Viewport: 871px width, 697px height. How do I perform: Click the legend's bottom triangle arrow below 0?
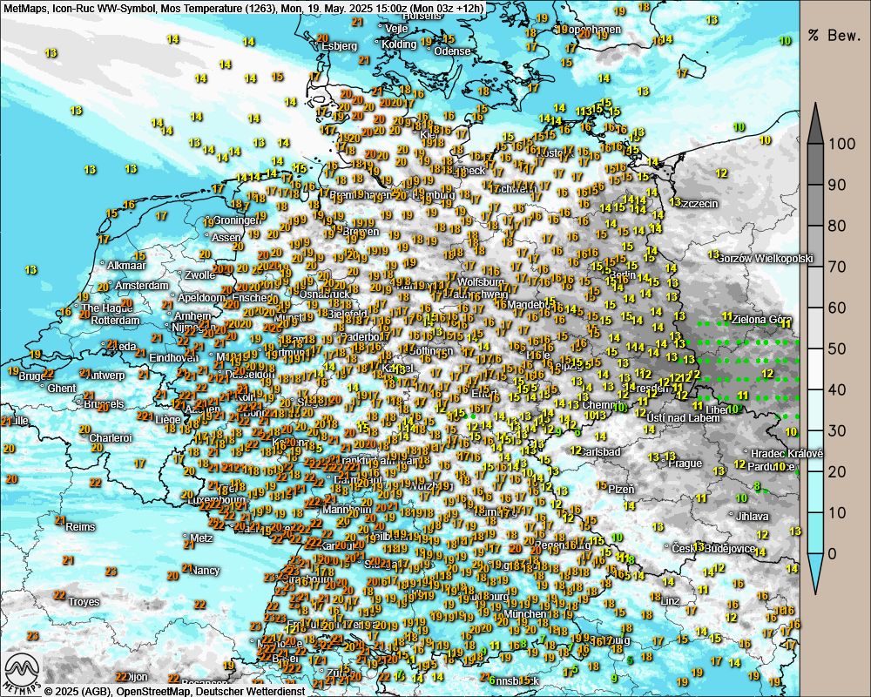pyautogui.click(x=816, y=573)
